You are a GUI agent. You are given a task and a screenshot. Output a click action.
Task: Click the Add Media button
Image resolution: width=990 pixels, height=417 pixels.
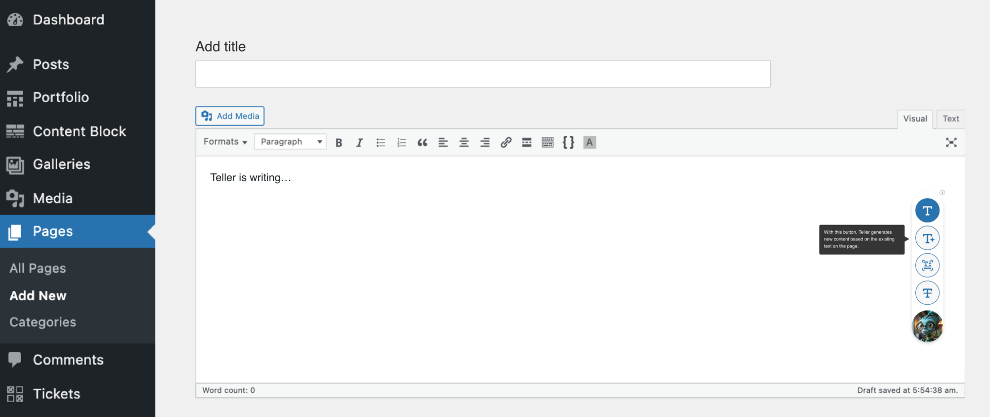pos(230,116)
